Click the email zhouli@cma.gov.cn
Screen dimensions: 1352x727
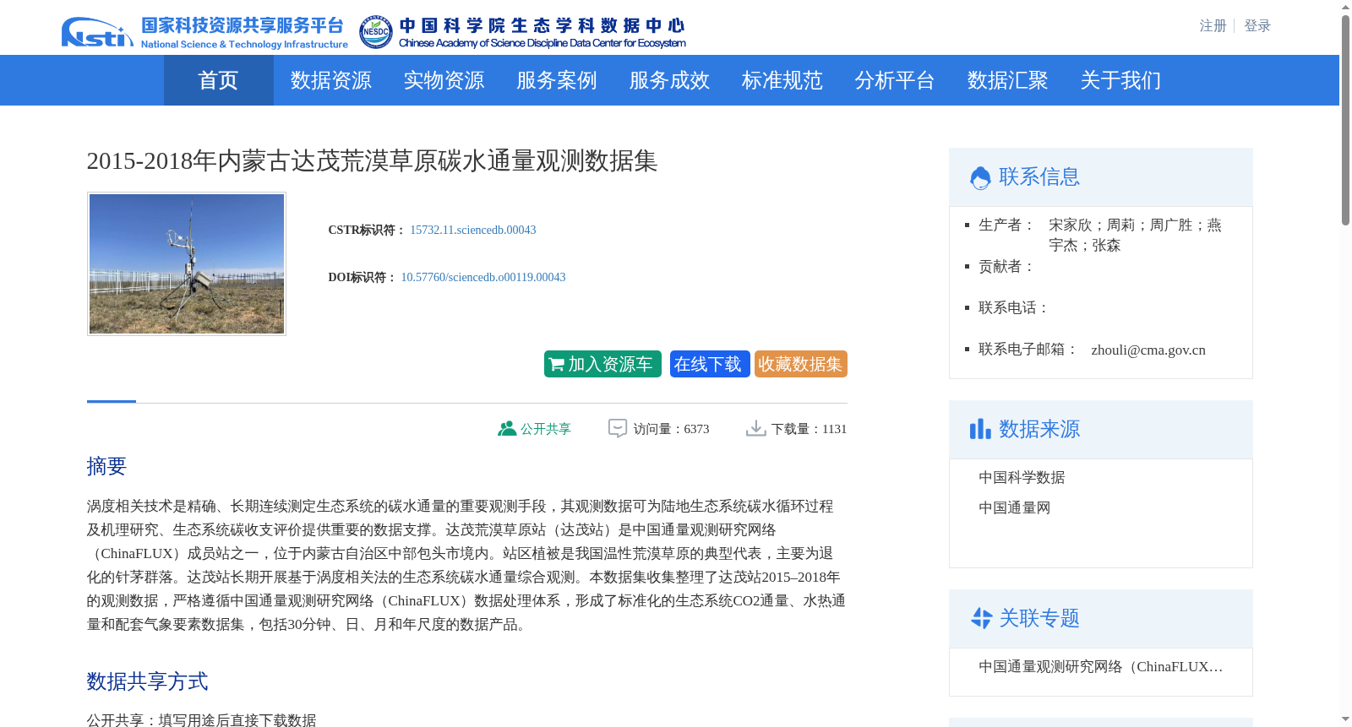[x=1148, y=350]
